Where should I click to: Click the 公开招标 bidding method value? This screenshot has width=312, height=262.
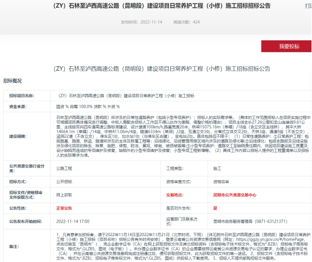pyautogui.click(x=65, y=182)
